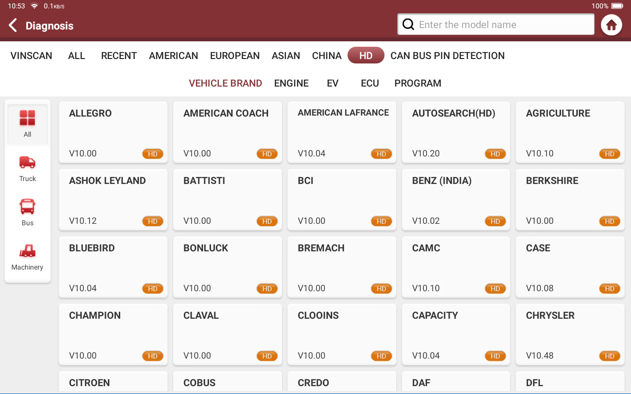Click the HD badge on ALLEGRO card
This screenshot has width=631, height=394.
coord(153,154)
